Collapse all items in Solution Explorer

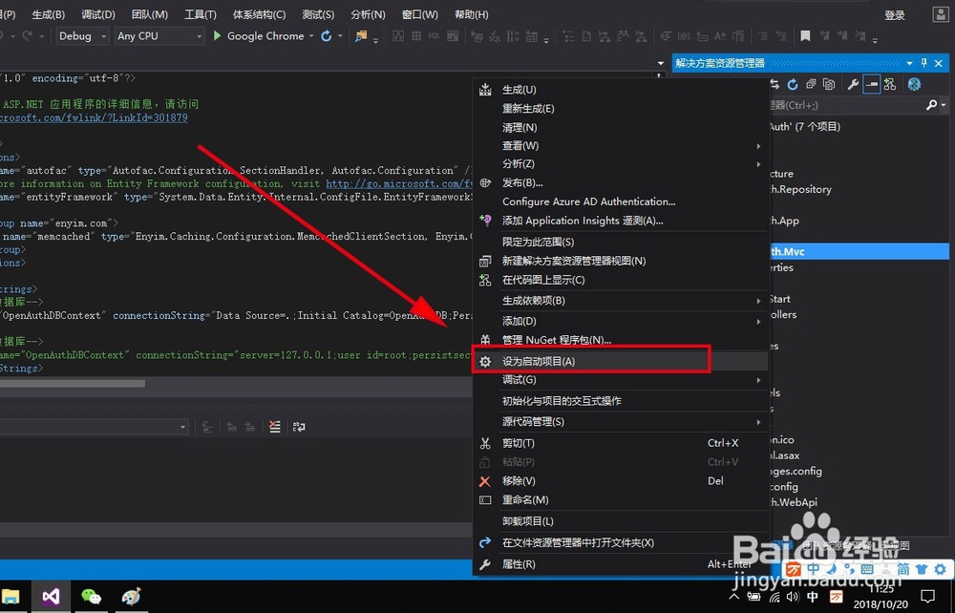(811, 85)
